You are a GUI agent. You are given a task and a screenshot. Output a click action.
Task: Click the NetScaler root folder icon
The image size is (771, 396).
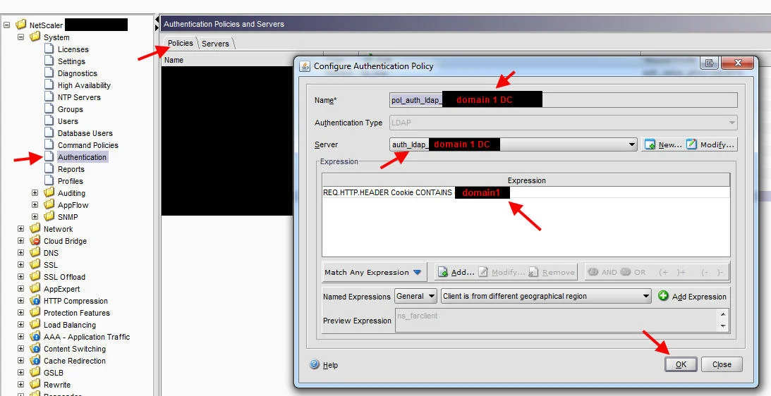point(20,25)
